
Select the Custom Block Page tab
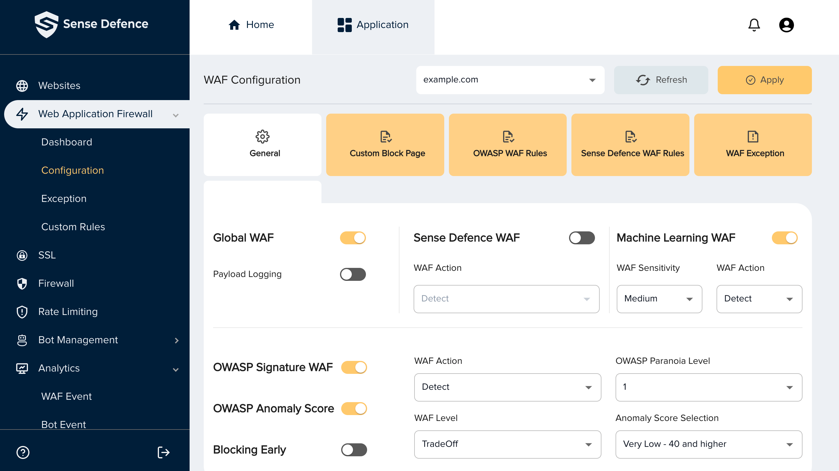385,145
